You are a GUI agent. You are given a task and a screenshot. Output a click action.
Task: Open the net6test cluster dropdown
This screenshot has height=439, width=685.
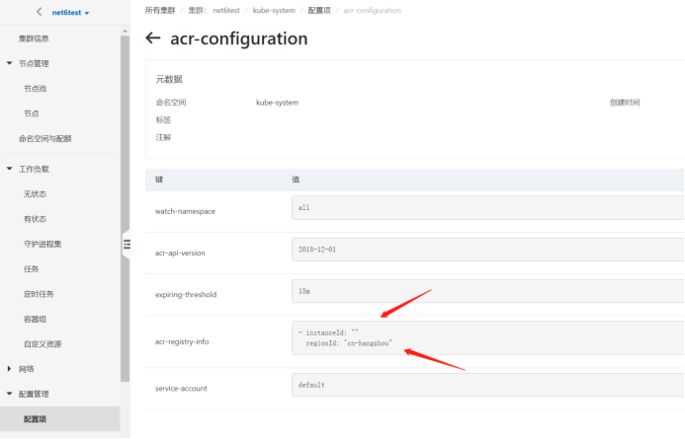click(71, 13)
